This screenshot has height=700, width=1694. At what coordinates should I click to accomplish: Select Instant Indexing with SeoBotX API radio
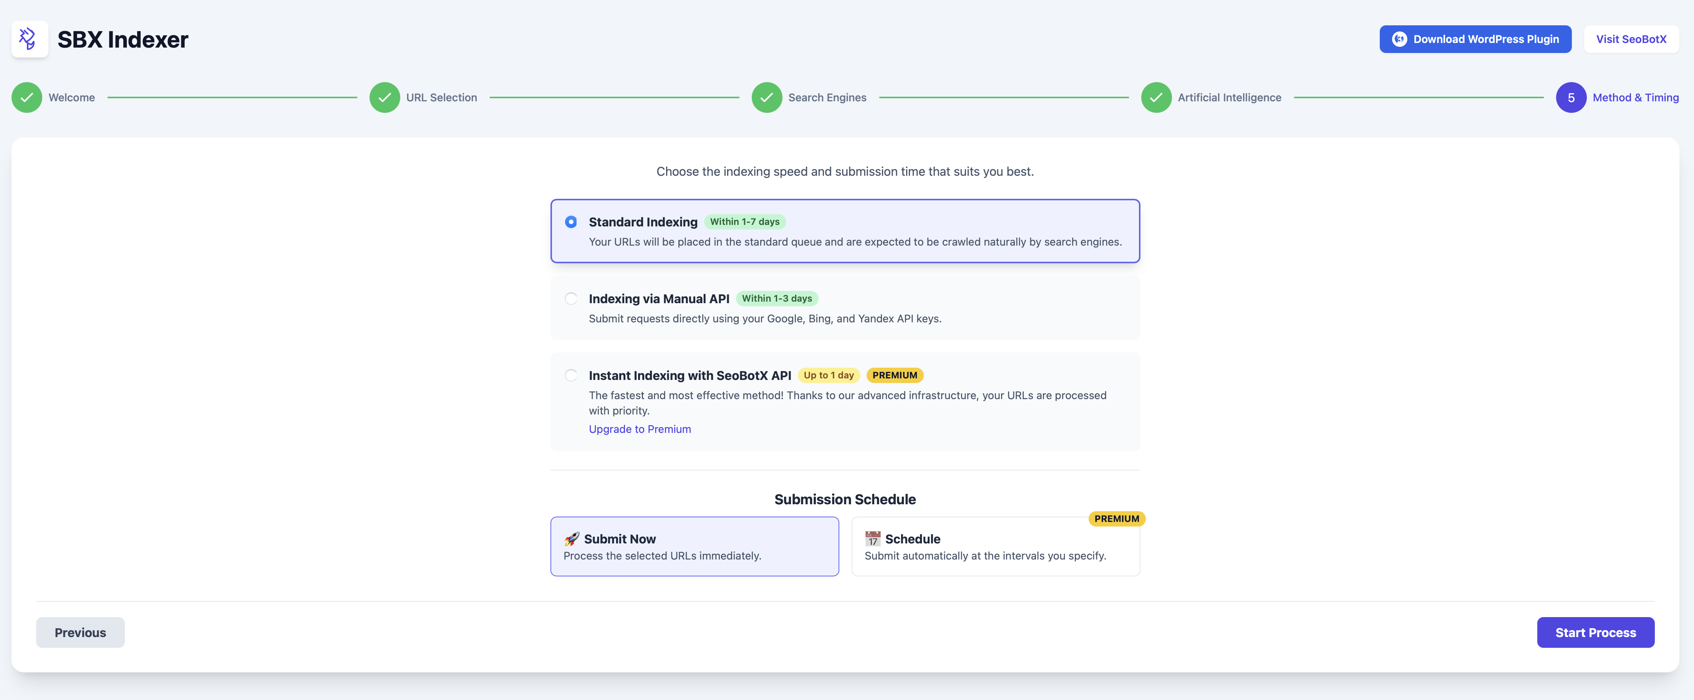(x=571, y=375)
